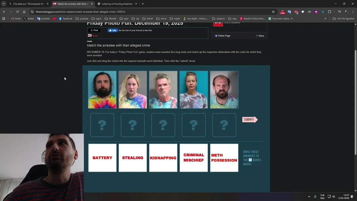Open the translate bookmark
The width and height of the screenshot is (357, 201).
coord(44,19)
